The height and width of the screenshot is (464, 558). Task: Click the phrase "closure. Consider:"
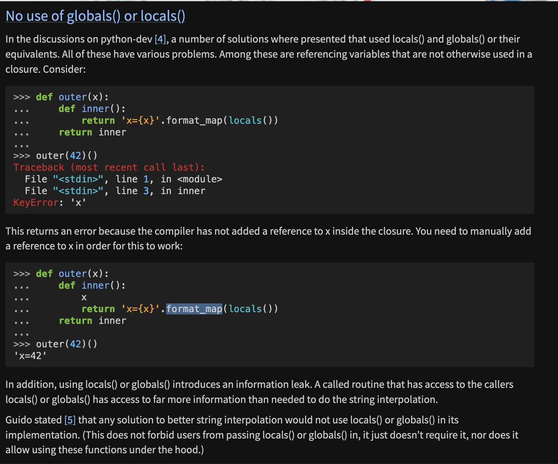[46, 69]
